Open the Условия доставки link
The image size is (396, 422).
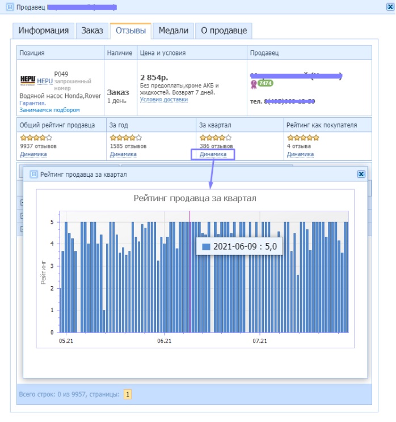pyautogui.click(x=163, y=100)
